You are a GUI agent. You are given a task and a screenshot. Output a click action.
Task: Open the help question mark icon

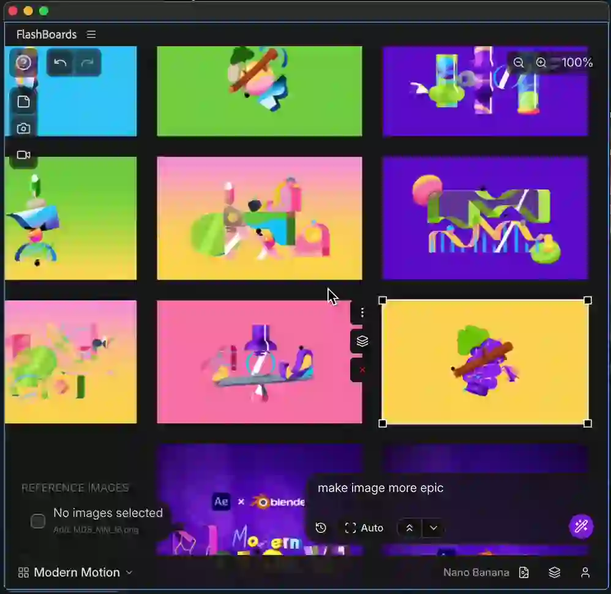tap(23, 62)
